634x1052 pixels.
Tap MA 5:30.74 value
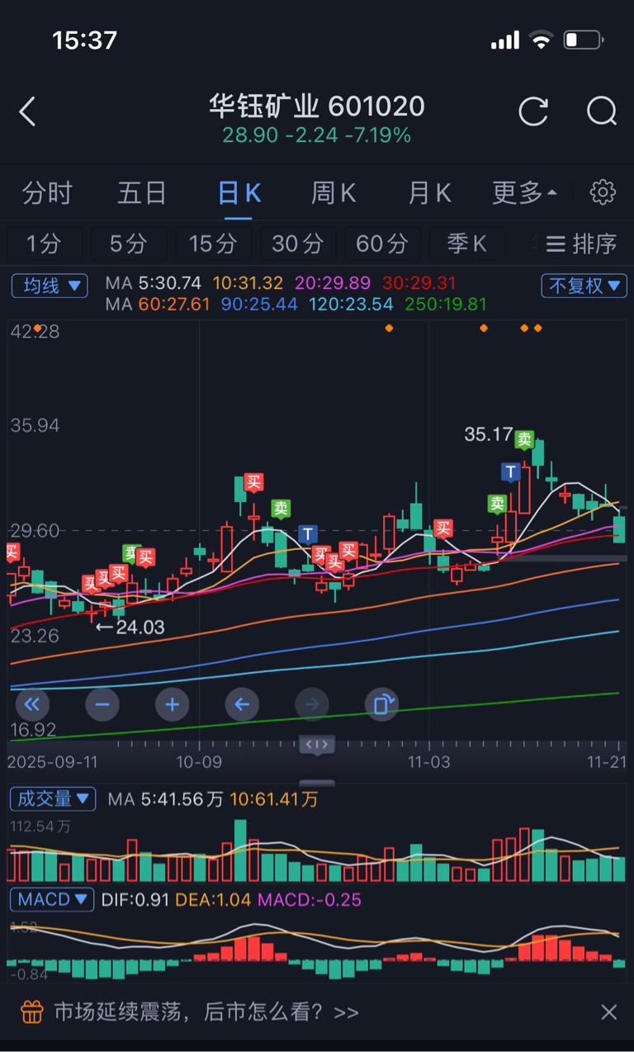169,283
